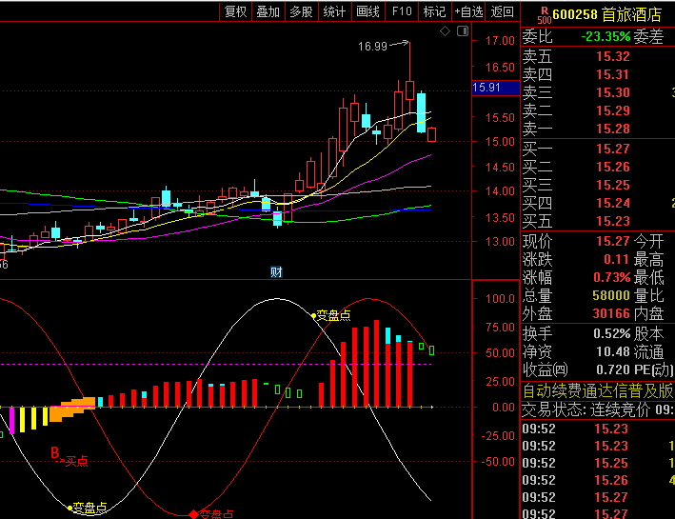The height and width of the screenshot is (519, 675).
Task: Select the 买三 15.25 bid row
Action: [x=598, y=185]
